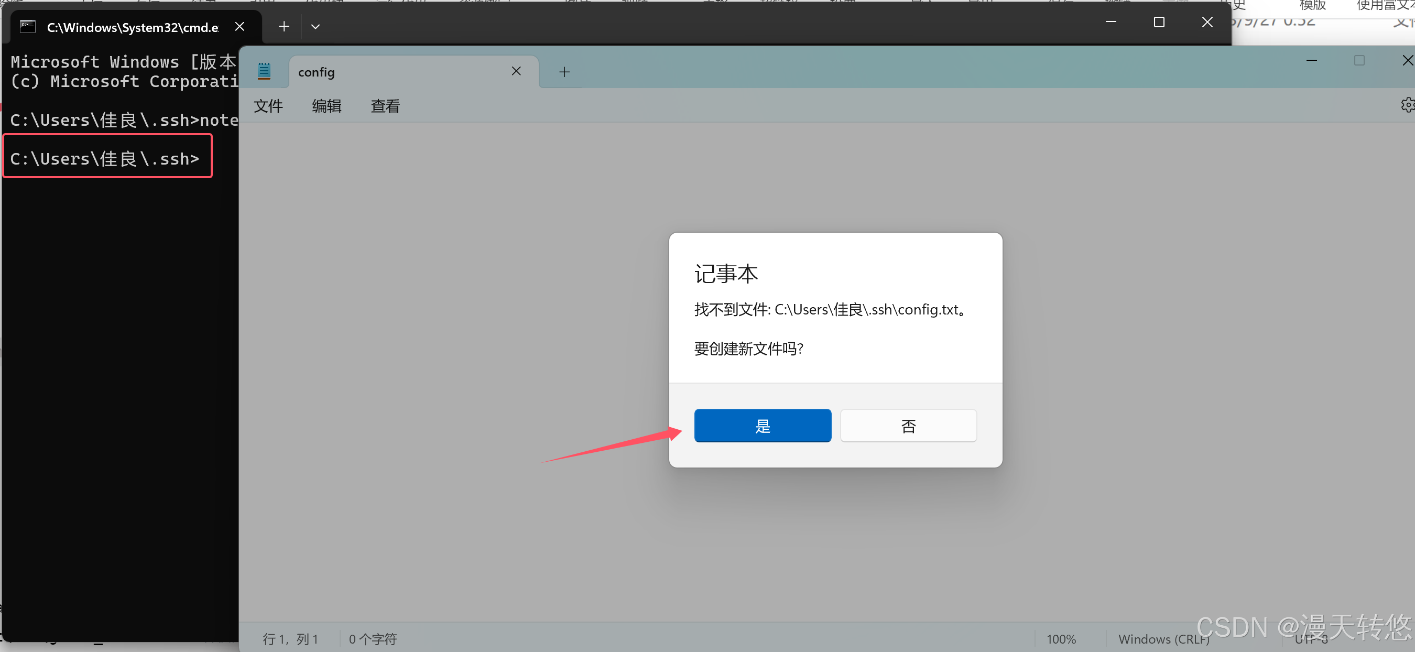This screenshot has height=652, width=1415.
Task: Close the cmd.exe terminal tab
Action: coord(240,26)
